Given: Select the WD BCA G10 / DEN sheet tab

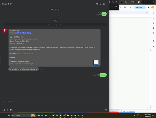Looking at the screenshot, I should coord(128,111).
